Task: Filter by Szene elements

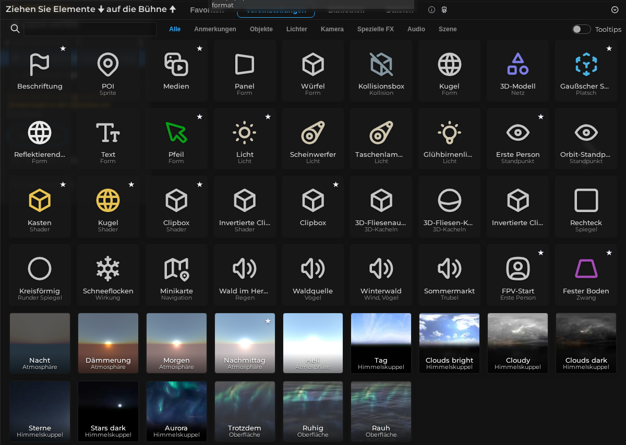Action: tap(448, 29)
